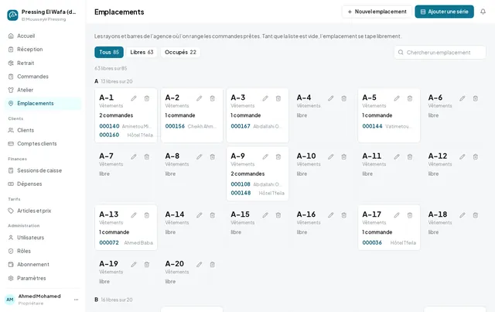The width and height of the screenshot is (495, 312).
Task: Open order 000148 in A-9
Action: [241, 193]
